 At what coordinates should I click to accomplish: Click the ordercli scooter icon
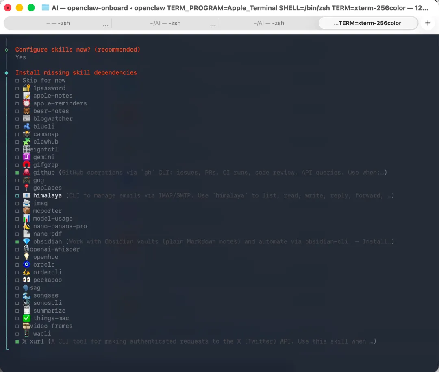[x=26, y=272]
